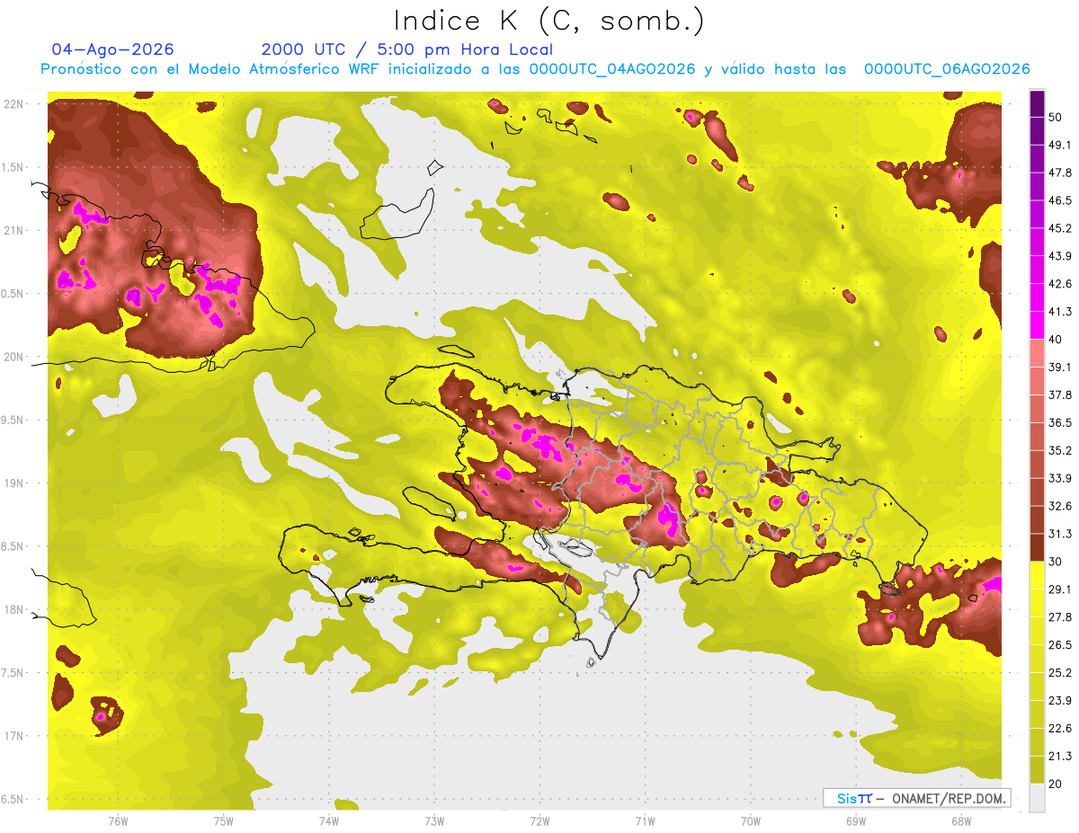Select the magenta swatch between 40 and 41.3
Viewport: 1079px width, 833px height.
click(x=1037, y=325)
